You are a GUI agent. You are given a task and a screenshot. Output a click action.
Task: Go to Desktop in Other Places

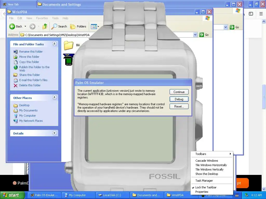(24, 105)
